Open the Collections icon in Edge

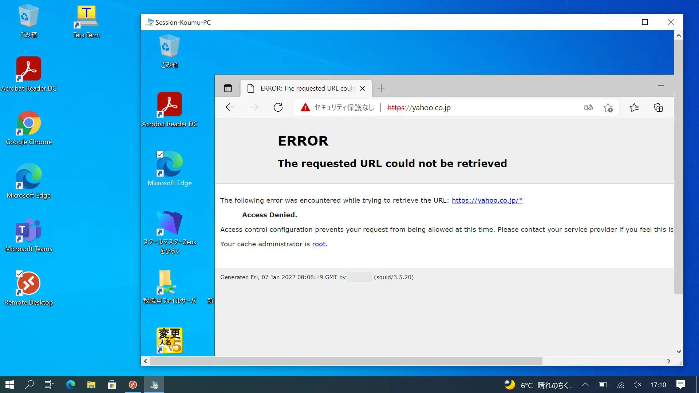(x=658, y=108)
